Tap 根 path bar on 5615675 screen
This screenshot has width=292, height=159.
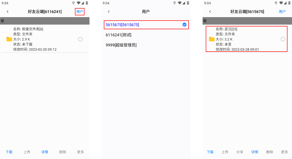(247, 21)
